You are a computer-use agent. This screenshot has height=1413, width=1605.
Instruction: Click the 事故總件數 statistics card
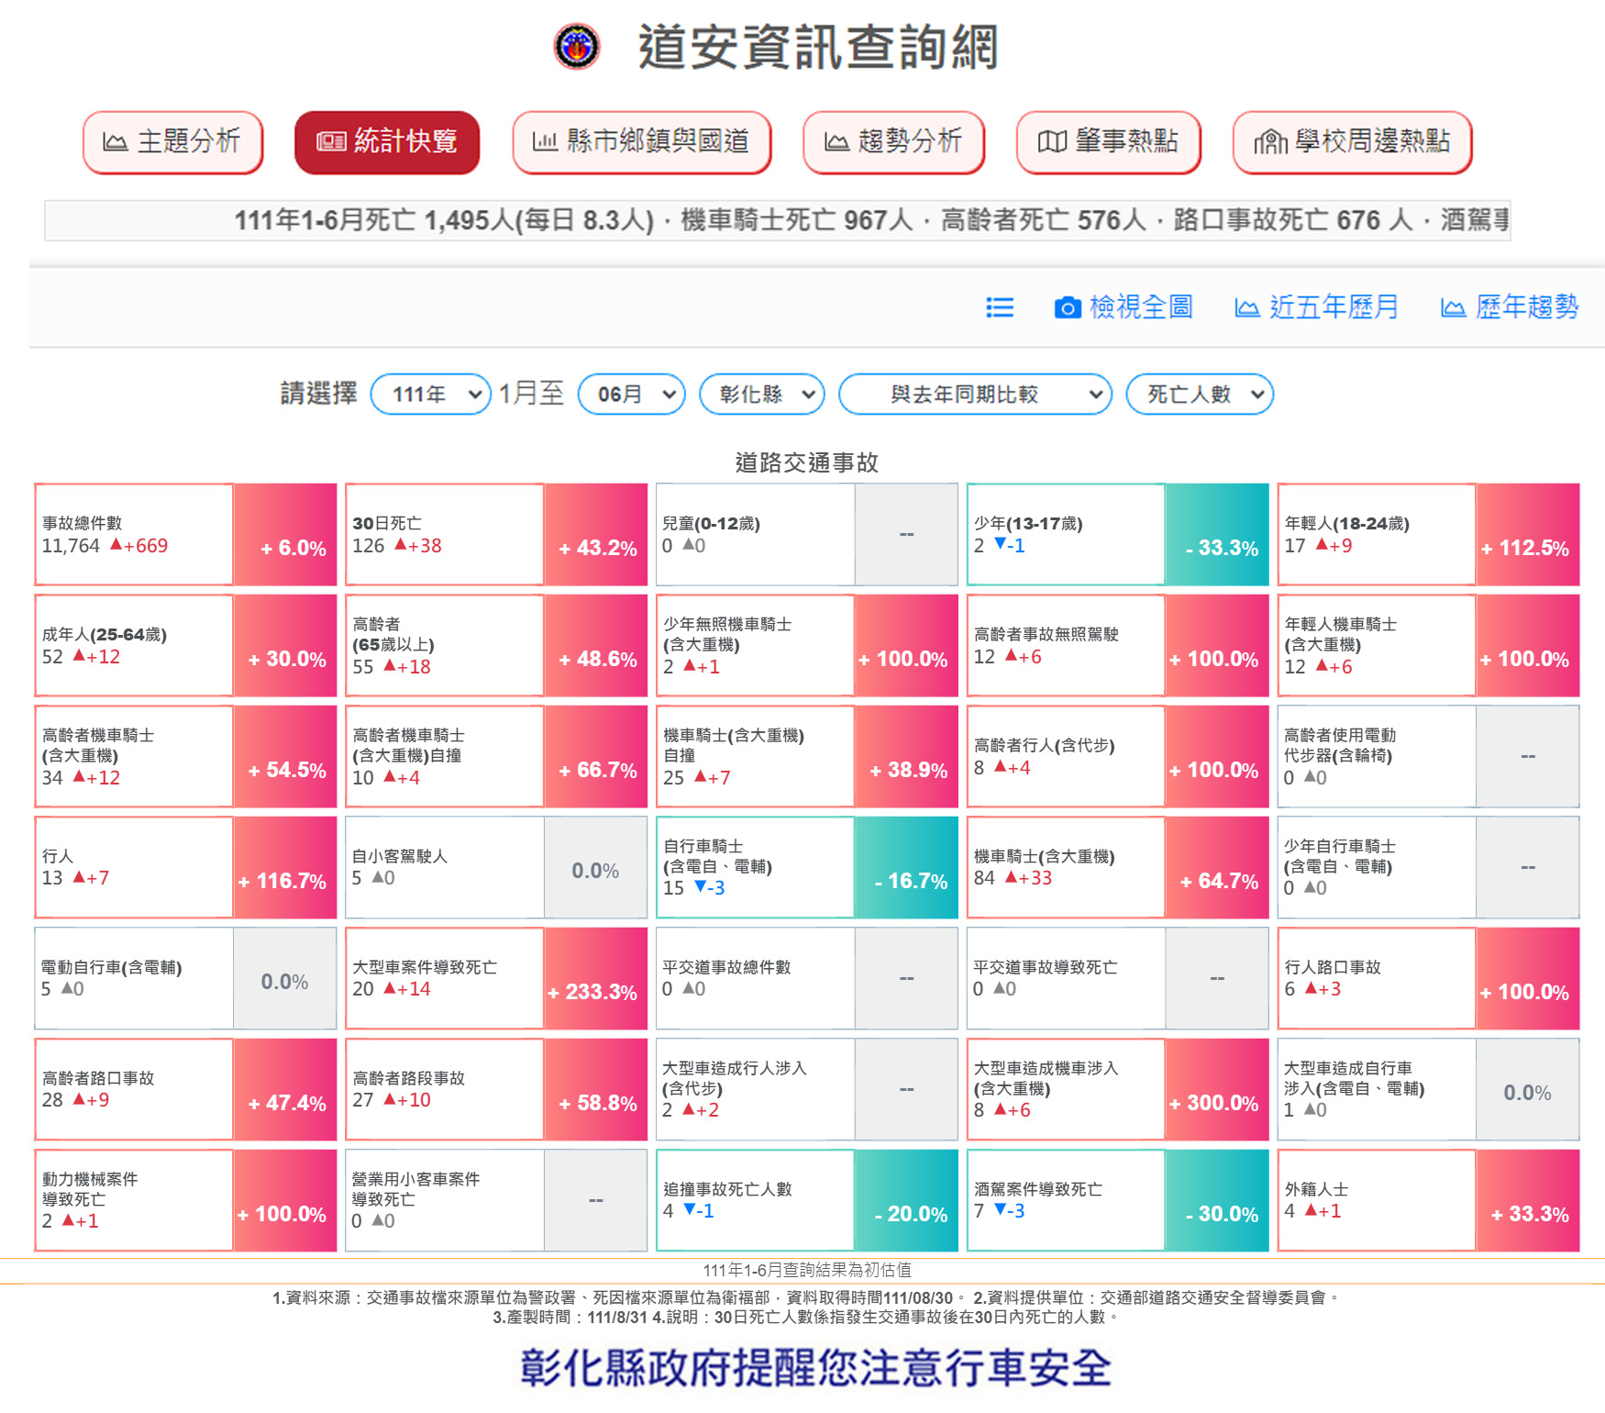[x=185, y=534]
